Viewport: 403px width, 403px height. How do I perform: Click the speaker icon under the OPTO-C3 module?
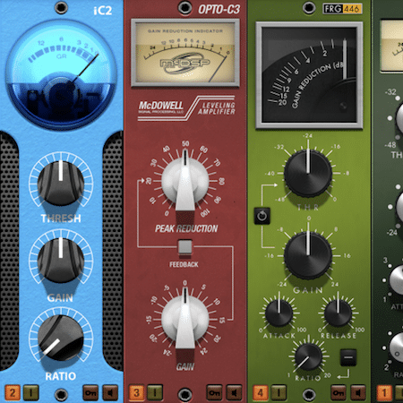click(x=235, y=392)
